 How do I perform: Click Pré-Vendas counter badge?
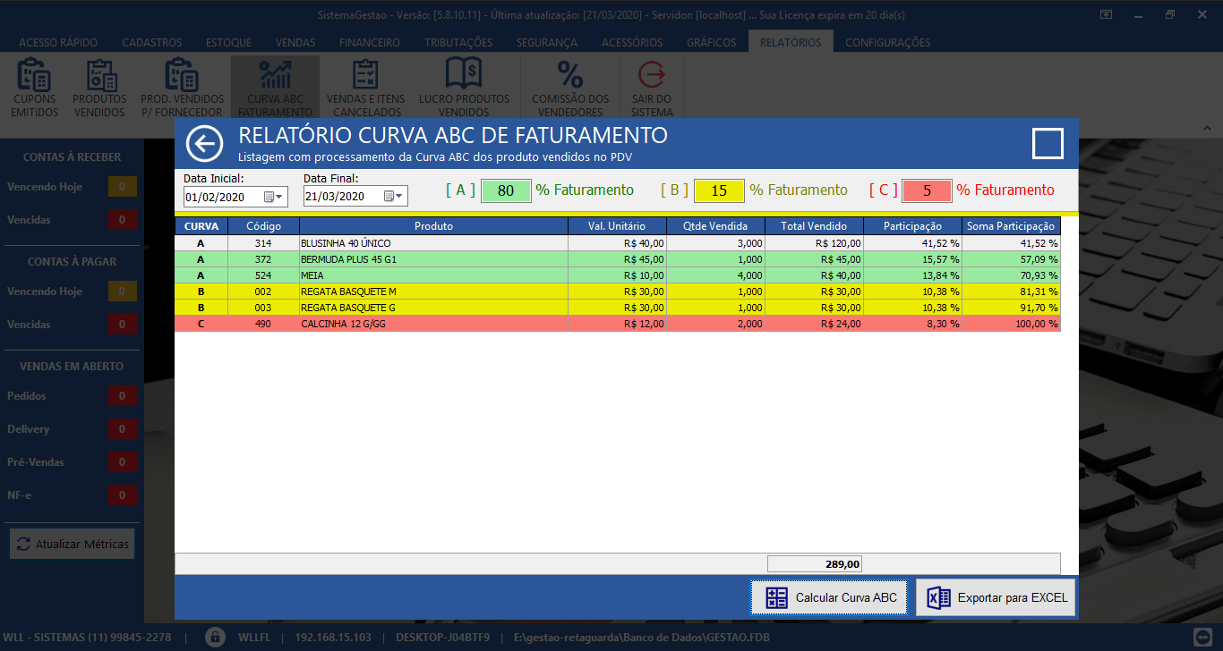[123, 462]
